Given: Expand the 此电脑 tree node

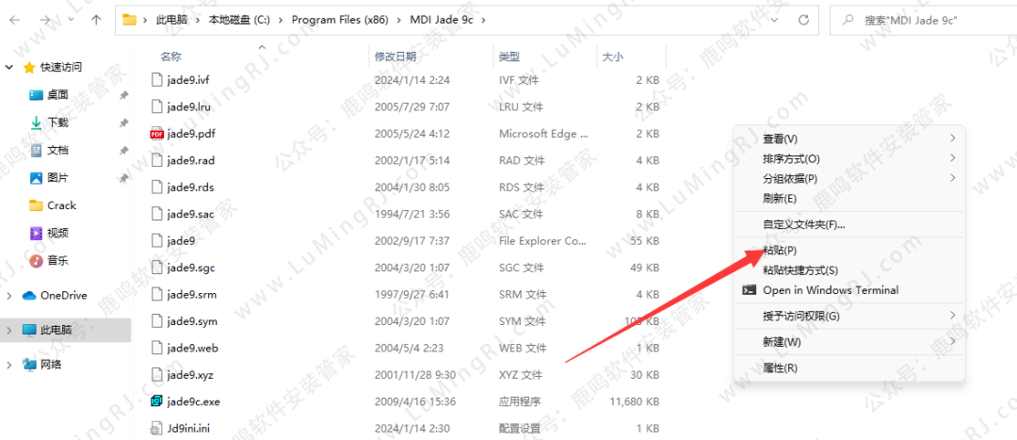Looking at the screenshot, I should [9, 331].
